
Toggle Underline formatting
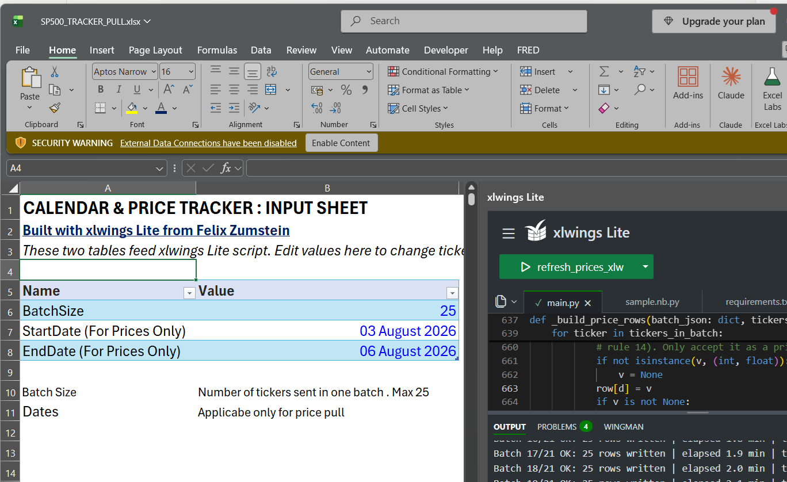pyautogui.click(x=137, y=90)
